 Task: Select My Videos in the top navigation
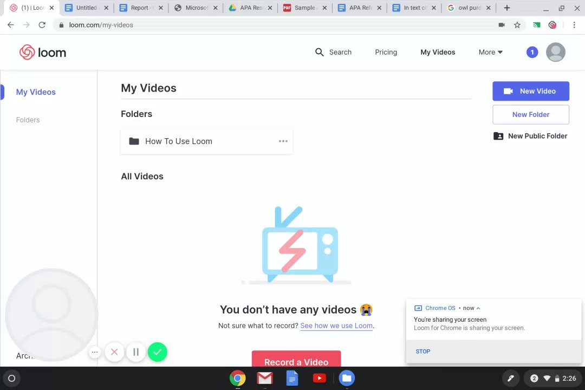(438, 52)
